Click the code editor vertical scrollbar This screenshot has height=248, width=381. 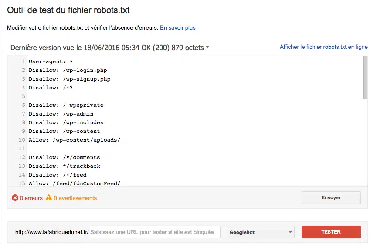(365, 78)
